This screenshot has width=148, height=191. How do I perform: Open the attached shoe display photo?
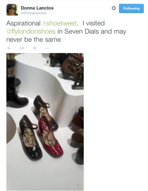(x=45, y=122)
